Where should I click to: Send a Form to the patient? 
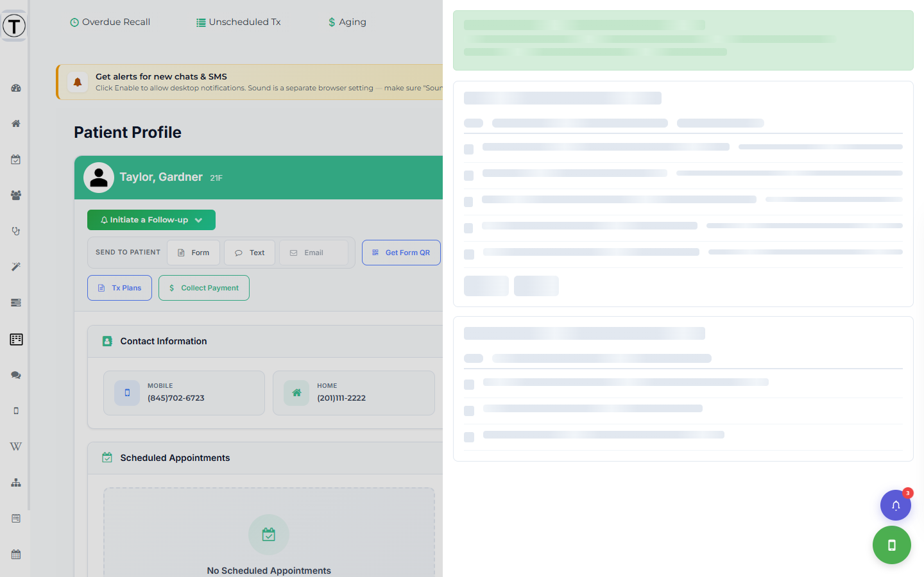[194, 253]
